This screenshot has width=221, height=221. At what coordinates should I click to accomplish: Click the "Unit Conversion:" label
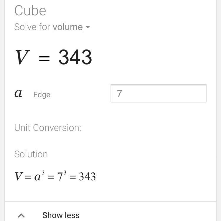48,128
